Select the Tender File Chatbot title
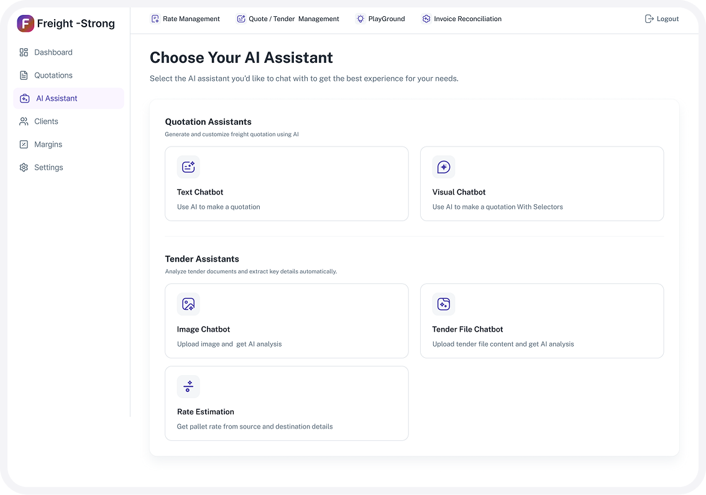 coord(467,329)
